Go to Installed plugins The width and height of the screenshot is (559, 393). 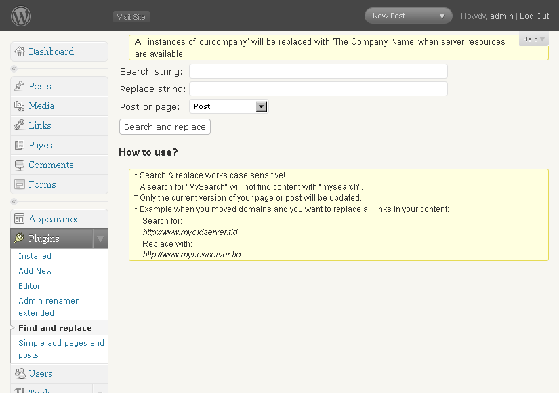pyautogui.click(x=35, y=256)
